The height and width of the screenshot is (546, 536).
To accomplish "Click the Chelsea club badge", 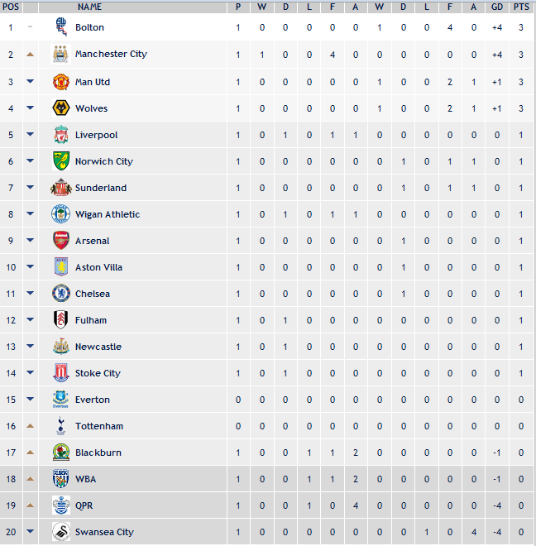I will point(60,294).
